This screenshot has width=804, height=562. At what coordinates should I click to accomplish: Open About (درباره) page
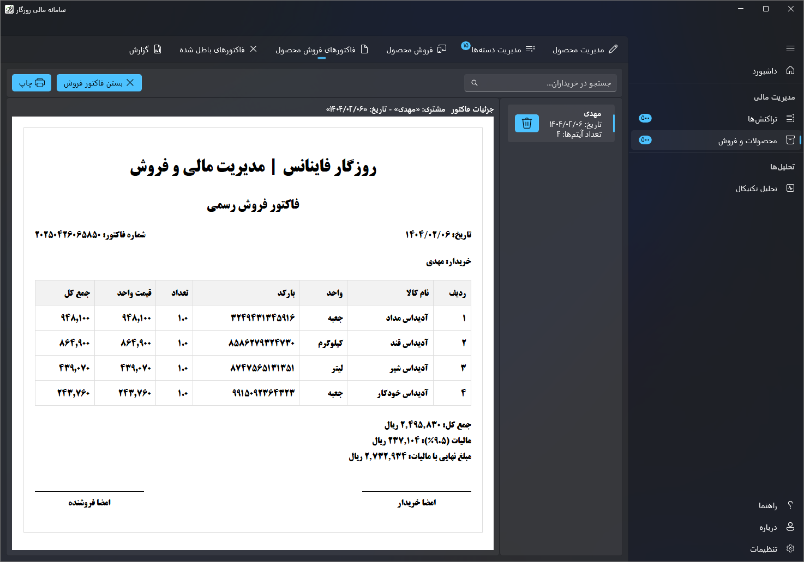click(716, 527)
